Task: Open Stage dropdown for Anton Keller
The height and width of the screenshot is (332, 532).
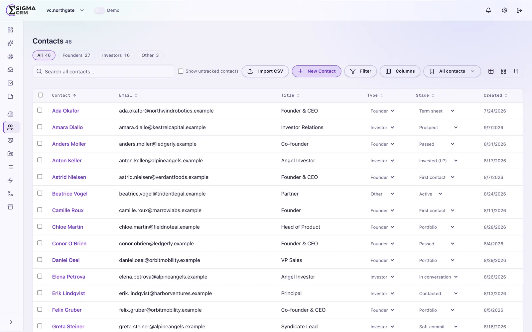Action: 438,161
